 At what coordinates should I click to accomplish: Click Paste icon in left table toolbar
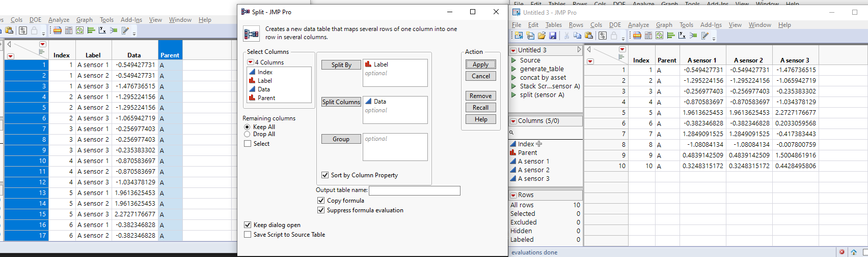[x=10, y=30]
